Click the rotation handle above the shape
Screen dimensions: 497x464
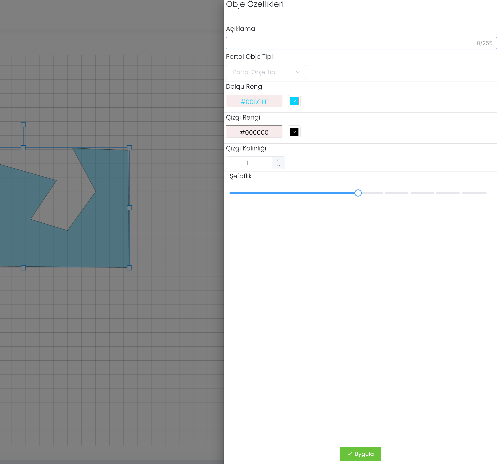click(23, 125)
